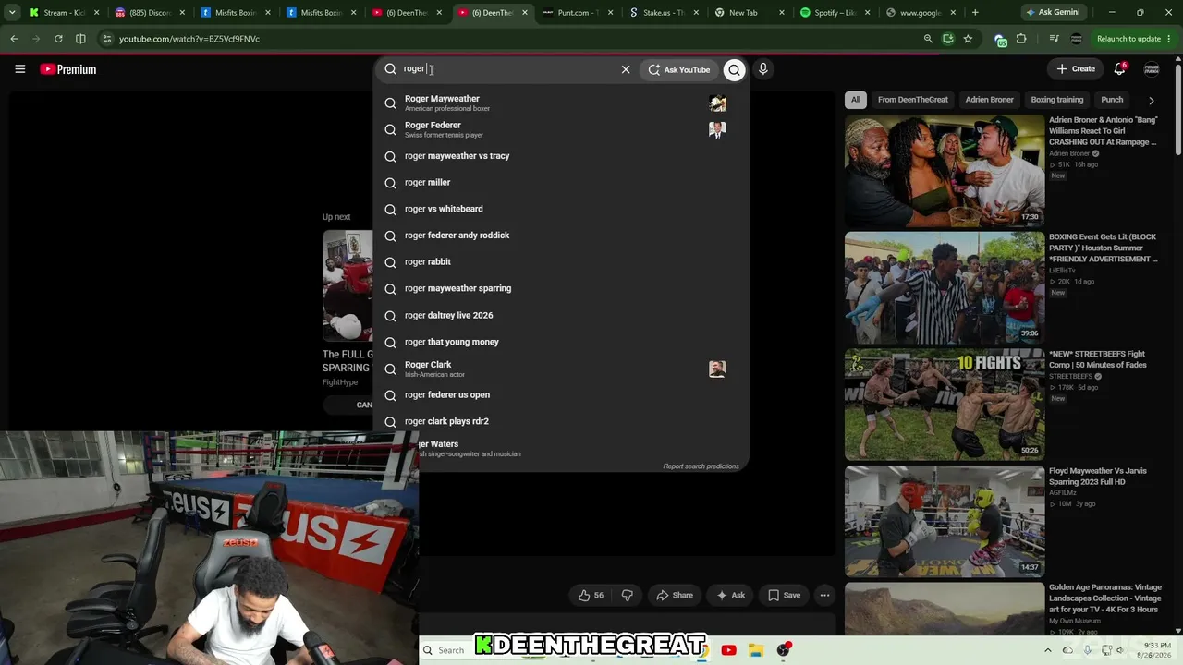Select suggestion roger vs whitebeard
The height and width of the screenshot is (665, 1183).
click(x=560, y=209)
